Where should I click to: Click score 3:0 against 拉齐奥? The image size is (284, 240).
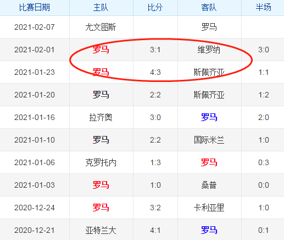155,117
